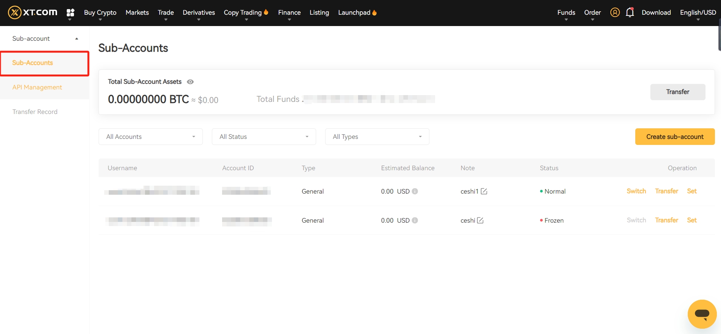721x334 pixels.
Task: Toggle visibility of Total Sub-Account Assets
Action: coord(190,82)
